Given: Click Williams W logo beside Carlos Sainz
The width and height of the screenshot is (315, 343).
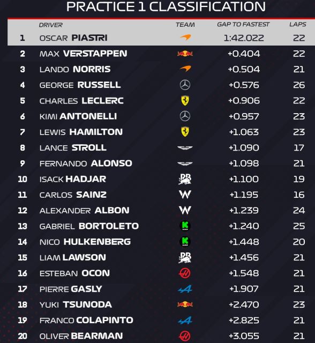Looking at the screenshot, I should pos(185,195).
